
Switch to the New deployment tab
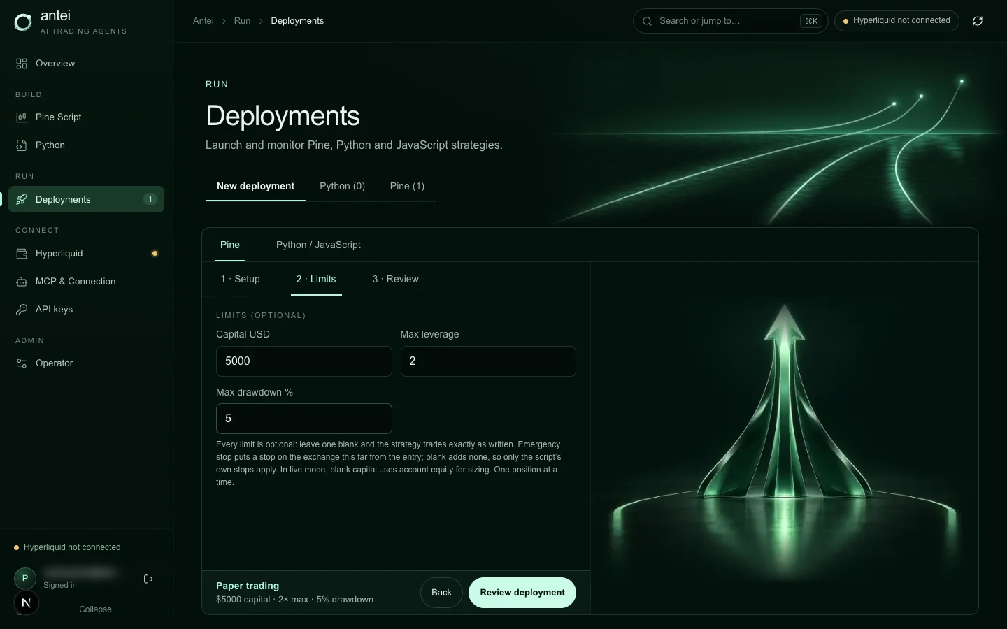[255, 187]
